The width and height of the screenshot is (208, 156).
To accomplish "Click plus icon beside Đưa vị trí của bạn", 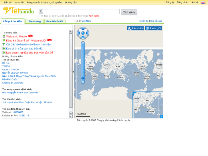I will pos(4,48).
